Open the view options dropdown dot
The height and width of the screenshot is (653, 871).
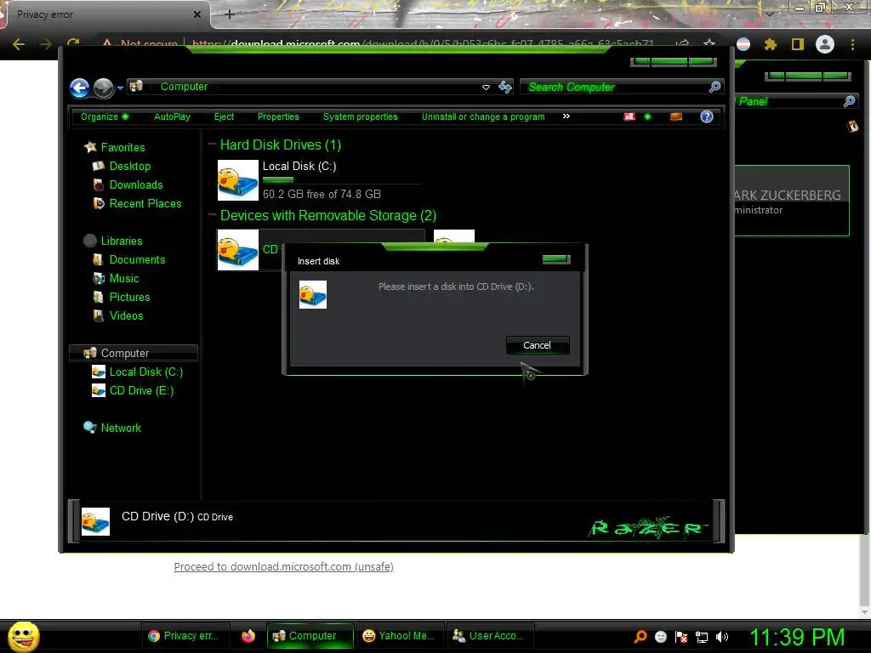click(x=647, y=116)
